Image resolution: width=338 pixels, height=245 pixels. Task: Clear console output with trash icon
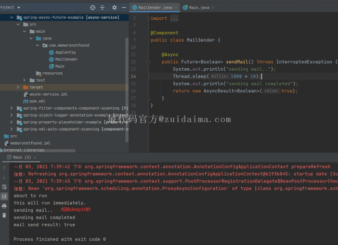pos(4,215)
